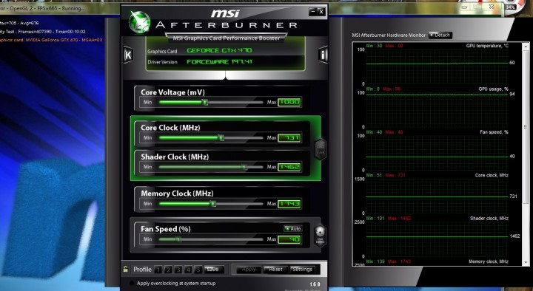533x291 pixels.
Task: Click the Memory Clock slider handle
Action: 212,204
